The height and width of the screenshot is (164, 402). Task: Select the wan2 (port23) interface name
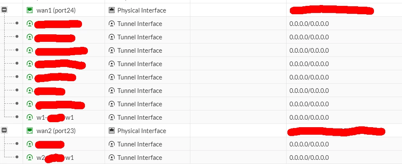pos(56,131)
